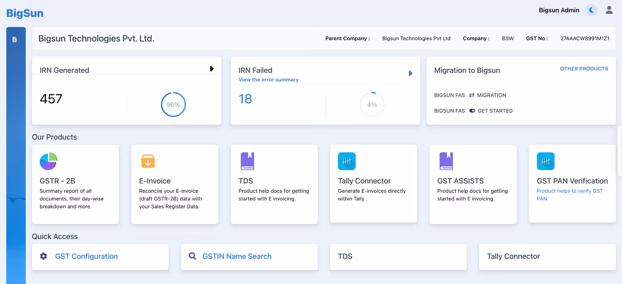Open Tally Connector product card title
The width and height of the screenshot is (622, 284).
364,181
